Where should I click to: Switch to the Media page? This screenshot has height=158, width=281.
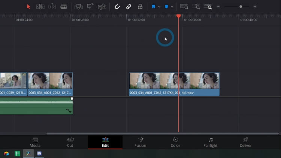(x=35, y=142)
